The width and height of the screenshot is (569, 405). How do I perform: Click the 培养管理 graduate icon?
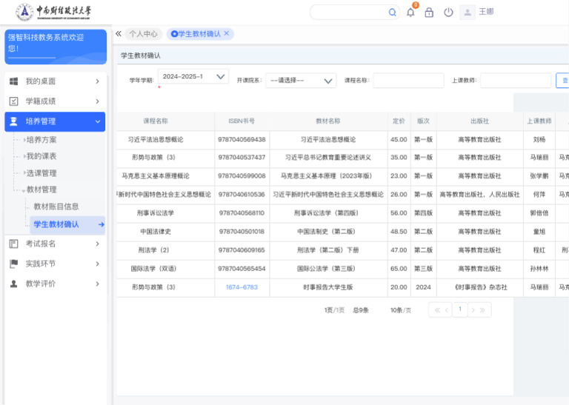coord(13,121)
